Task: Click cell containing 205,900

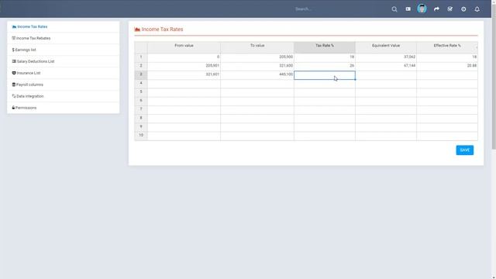Action: [x=257, y=57]
